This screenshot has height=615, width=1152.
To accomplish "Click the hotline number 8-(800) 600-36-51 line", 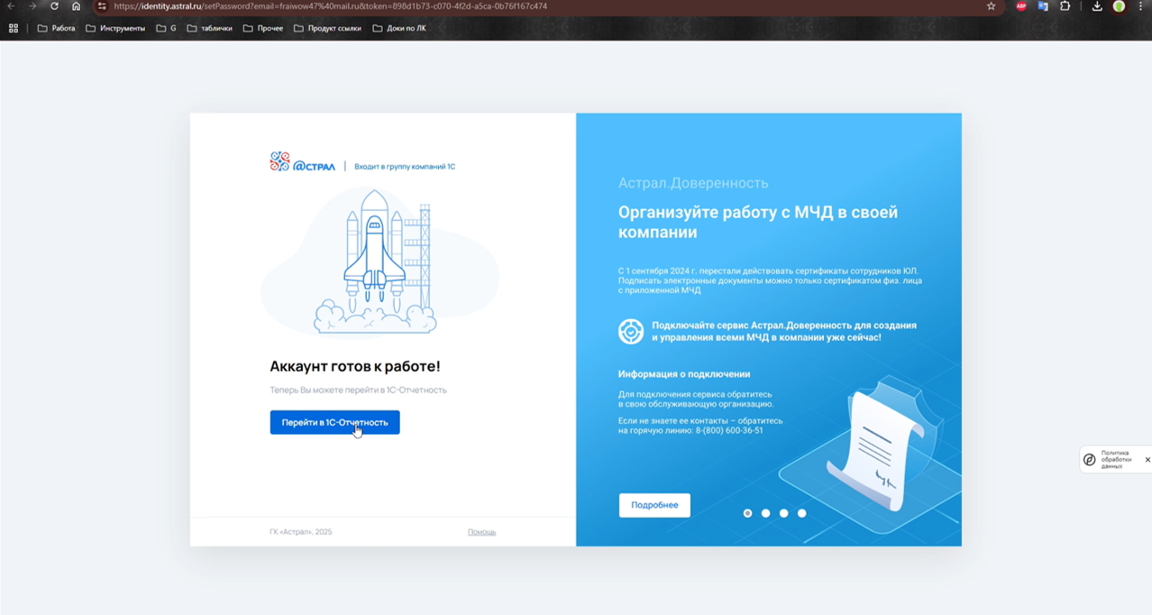I will pyautogui.click(x=690, y=431).
